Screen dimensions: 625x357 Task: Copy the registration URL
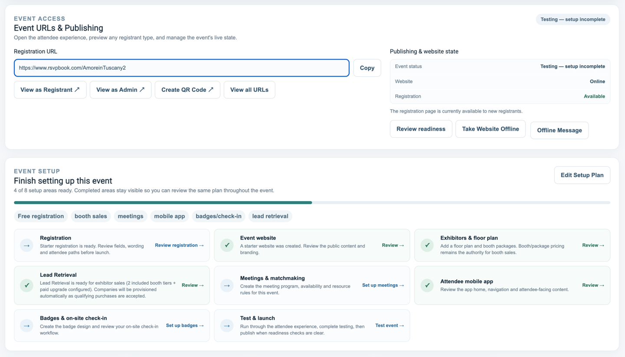coord(367,68)
